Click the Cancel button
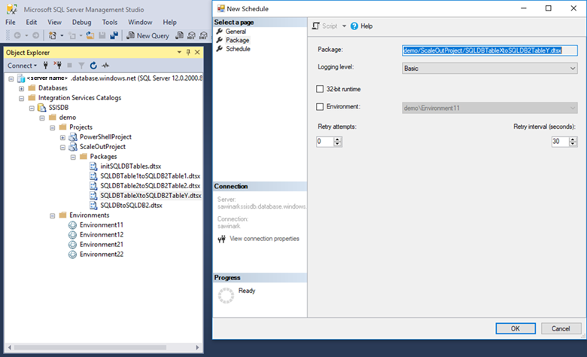The image size is (587, 357). coord(561,328)
